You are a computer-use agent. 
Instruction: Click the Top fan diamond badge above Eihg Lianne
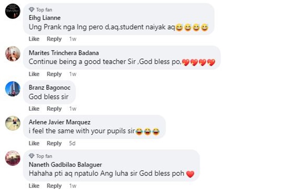point(32,9)
